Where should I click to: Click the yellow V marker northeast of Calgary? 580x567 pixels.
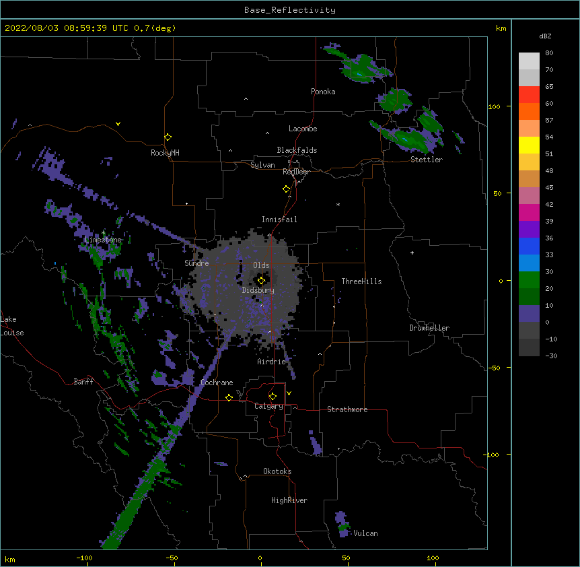(289, 393)
